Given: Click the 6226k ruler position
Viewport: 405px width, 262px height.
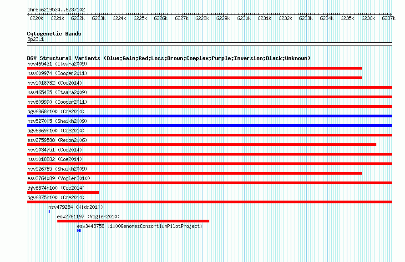Looking at the screenshot, I should (x=161, y=18).
